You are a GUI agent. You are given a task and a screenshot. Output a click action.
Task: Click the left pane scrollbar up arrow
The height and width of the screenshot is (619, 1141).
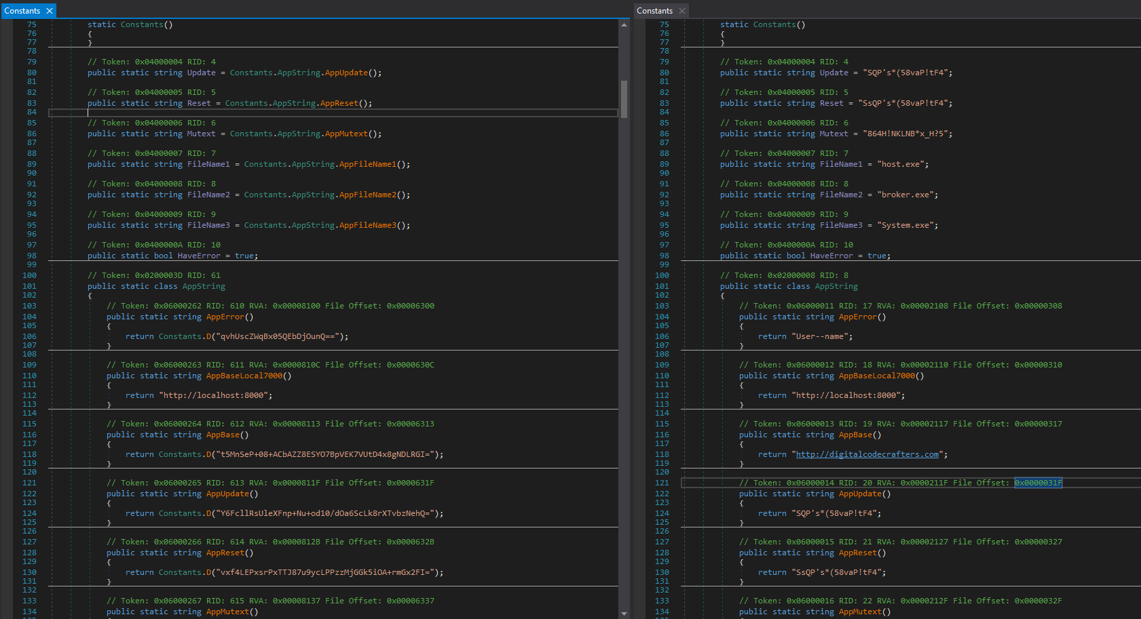point(624,25)
